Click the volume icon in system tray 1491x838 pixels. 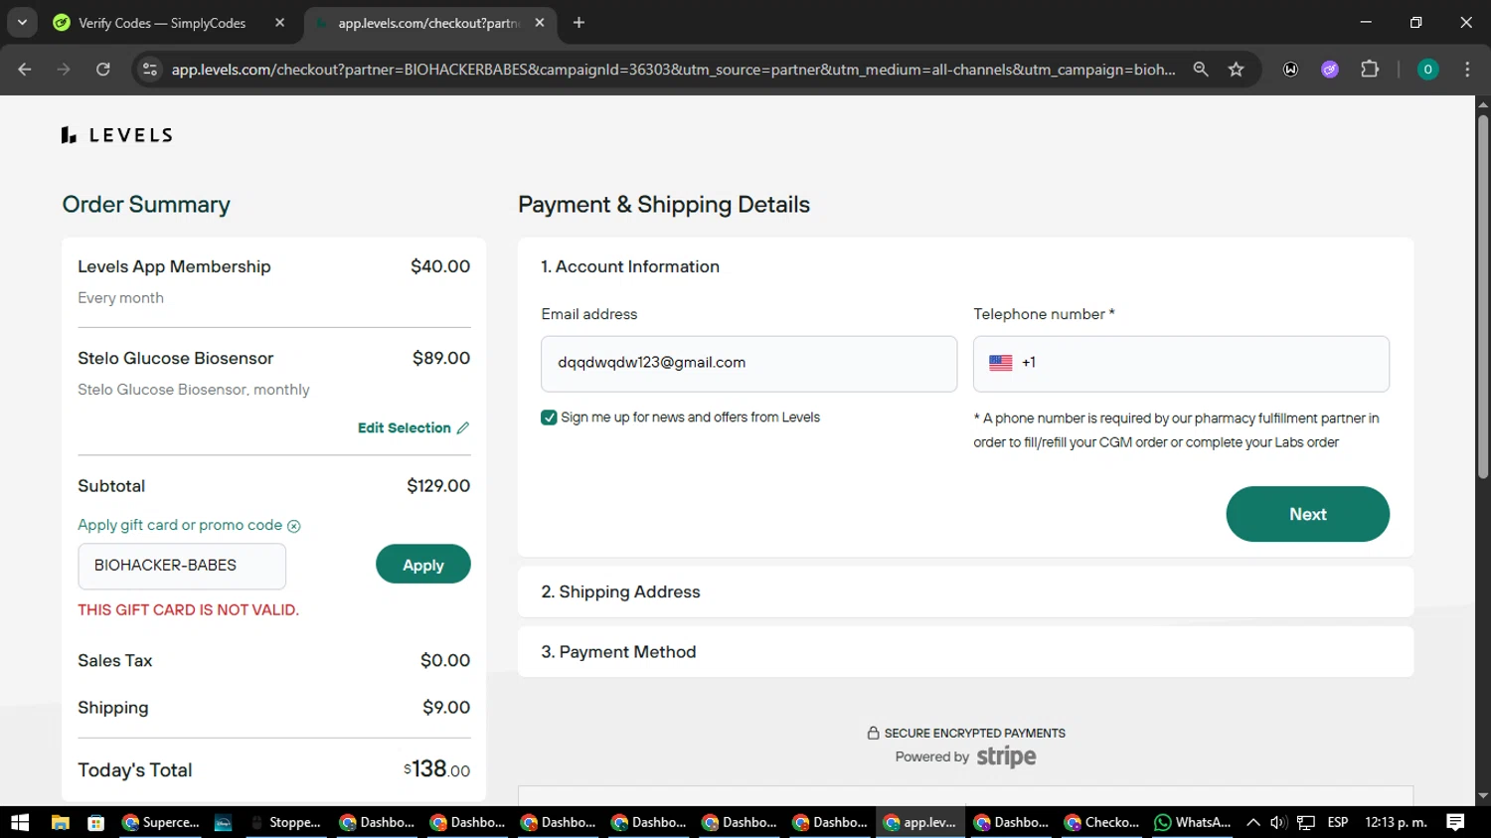point(1278,822)
